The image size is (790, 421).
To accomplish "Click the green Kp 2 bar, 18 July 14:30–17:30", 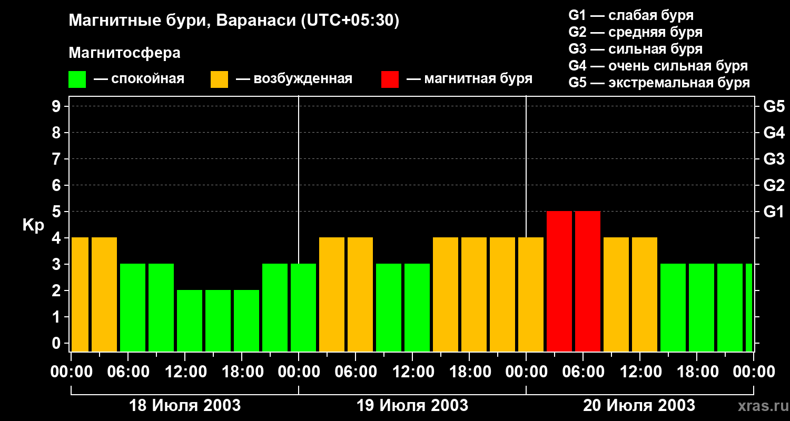I will 218,320.
